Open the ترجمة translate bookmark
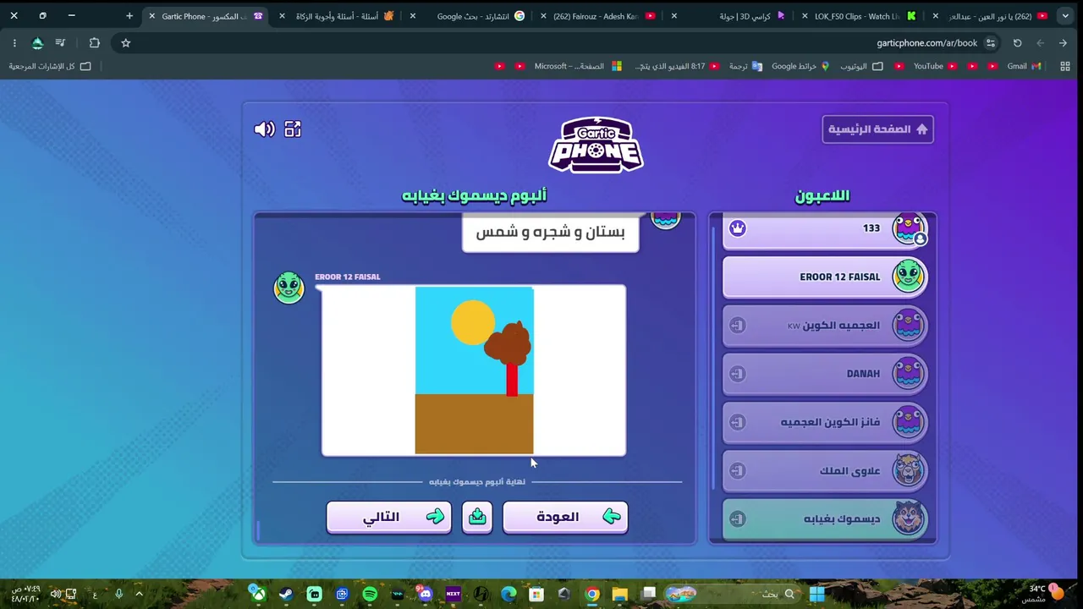This screenshot has height=609, width=1083. click(x=745, y=66)
